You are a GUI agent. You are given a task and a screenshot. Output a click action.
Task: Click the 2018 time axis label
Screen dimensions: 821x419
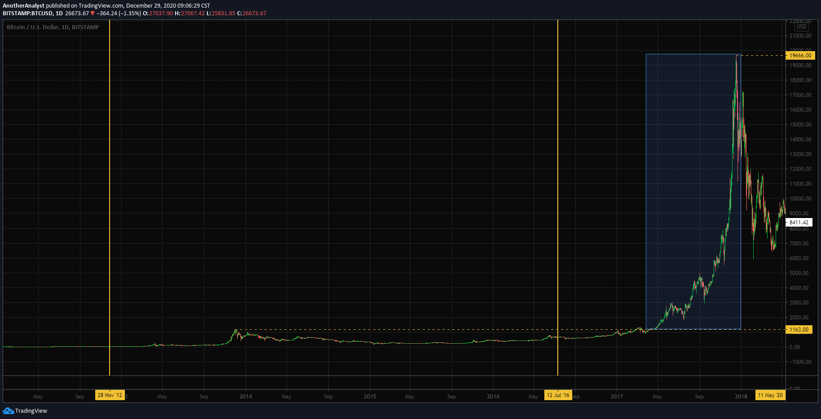click(741, 397)
